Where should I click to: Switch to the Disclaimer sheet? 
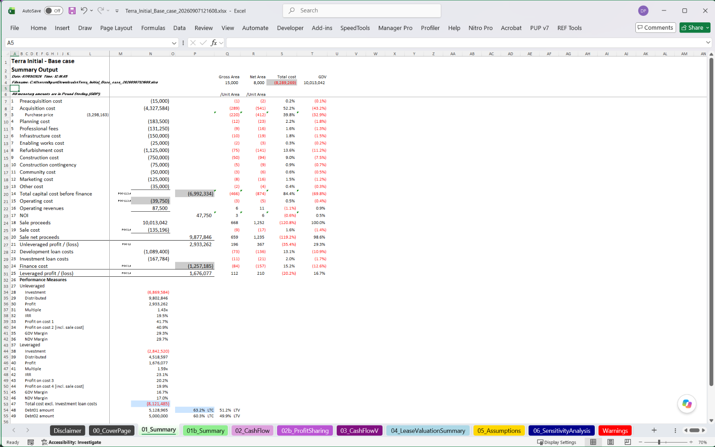pos(67,431)
